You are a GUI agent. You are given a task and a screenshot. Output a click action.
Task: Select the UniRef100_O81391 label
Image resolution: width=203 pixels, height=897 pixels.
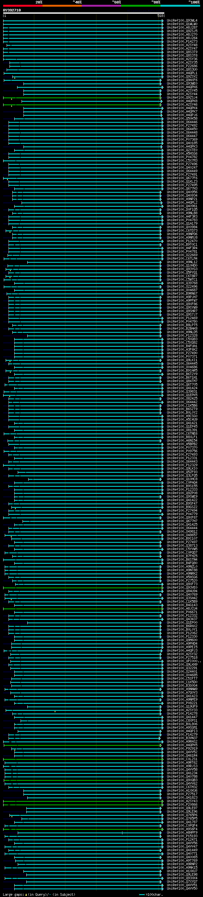pyautogui.click(x=182, y=431)
